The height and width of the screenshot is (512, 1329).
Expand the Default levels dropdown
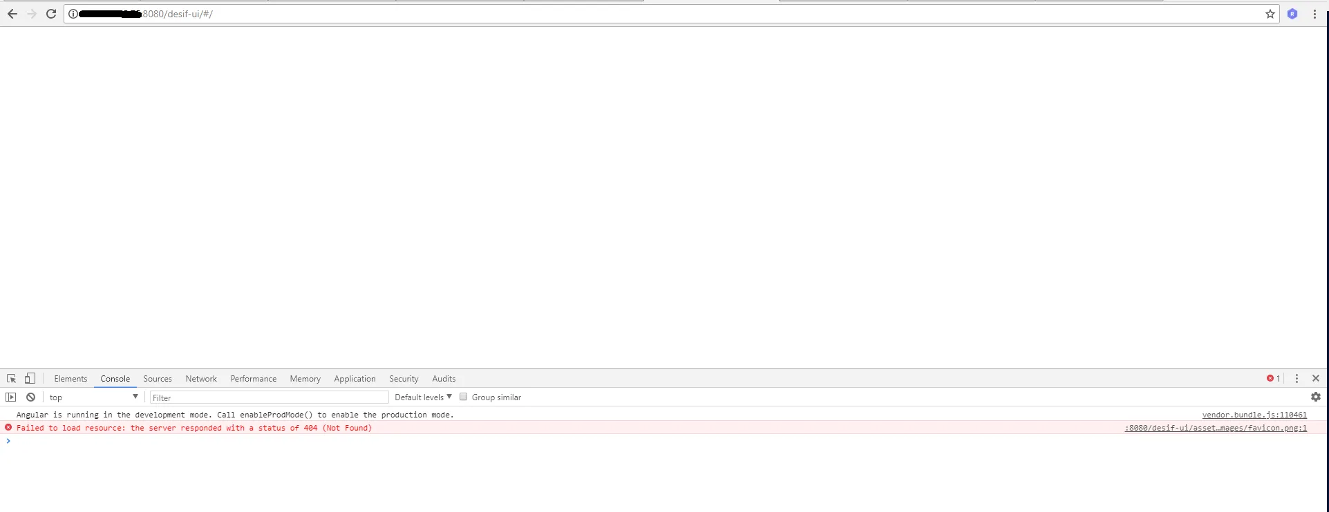(423, 397)
